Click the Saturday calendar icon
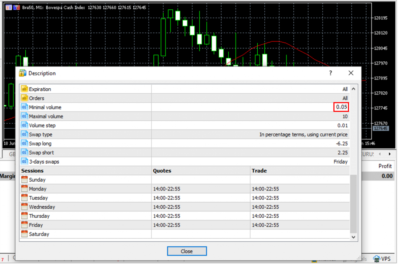This screenshot has width=398, height=264. (x=24, y=234)
